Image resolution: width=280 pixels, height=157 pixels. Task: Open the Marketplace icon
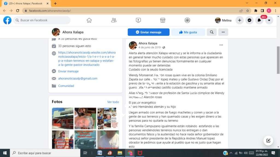tap(163, 20)
